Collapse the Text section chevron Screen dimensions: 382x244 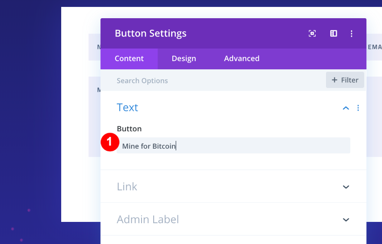[x=346, y=108]
